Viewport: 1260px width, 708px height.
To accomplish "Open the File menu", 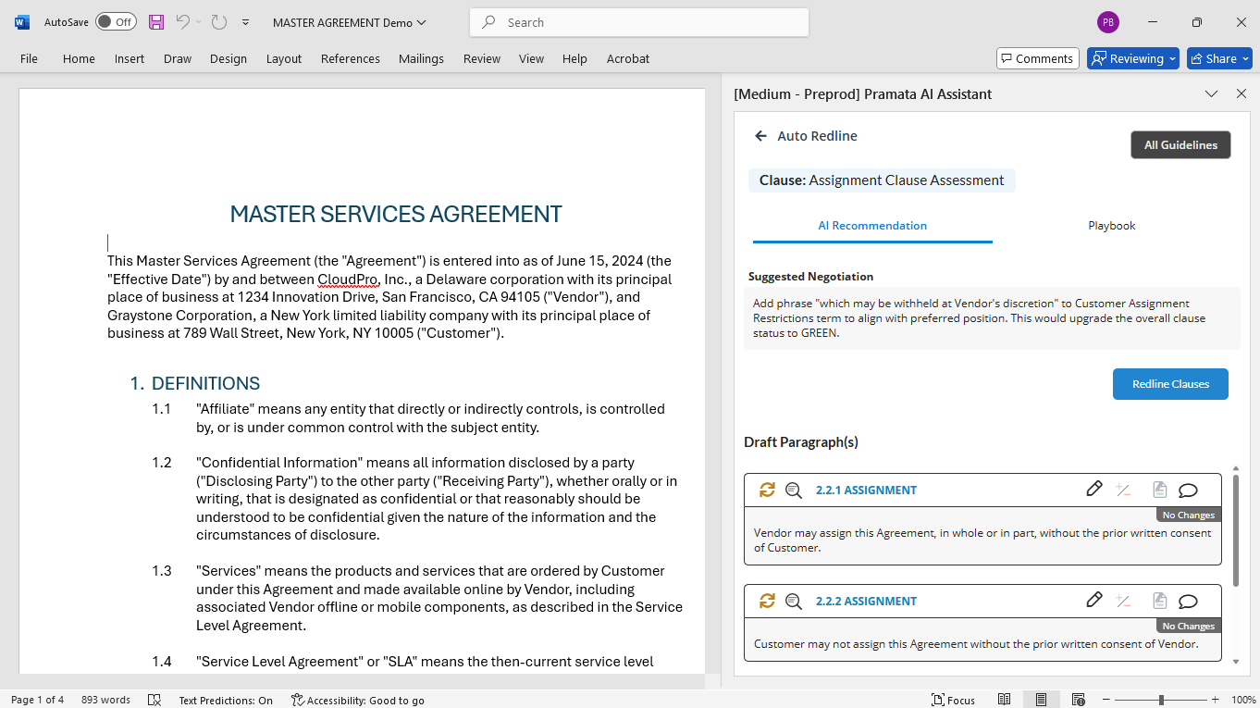I will (29, 58).
